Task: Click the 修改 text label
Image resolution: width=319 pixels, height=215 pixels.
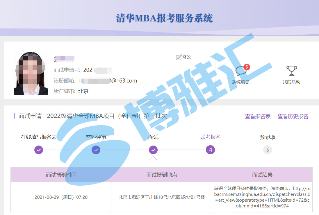Action: point(187,57)
